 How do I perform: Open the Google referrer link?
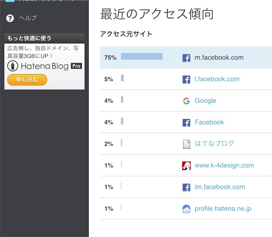click(x=205, y=101)
